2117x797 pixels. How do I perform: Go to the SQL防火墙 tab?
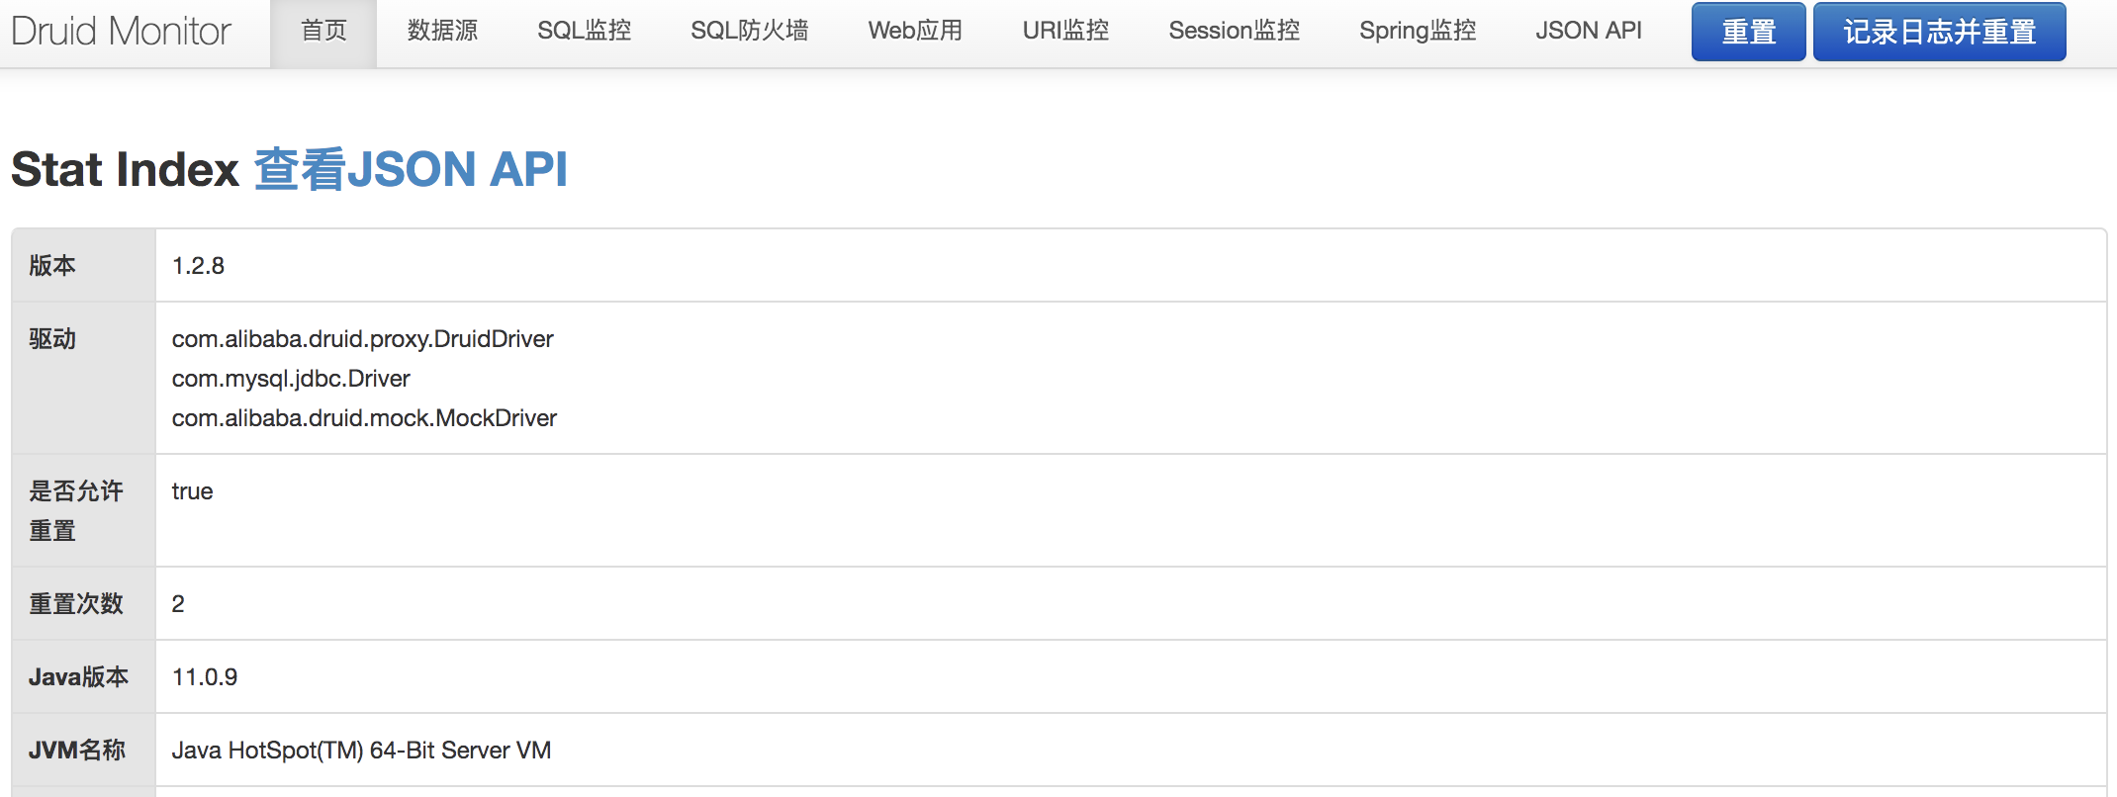point(749,32)
